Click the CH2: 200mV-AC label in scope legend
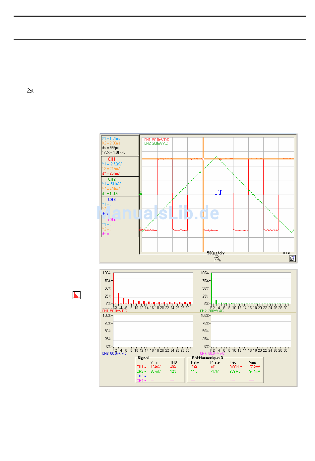 (x=156, y=143)
